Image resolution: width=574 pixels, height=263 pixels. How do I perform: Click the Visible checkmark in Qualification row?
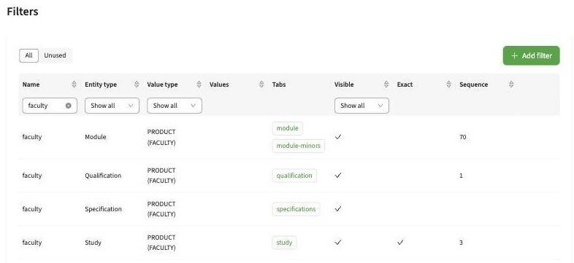pyautogui.click(x=338, y=176)
